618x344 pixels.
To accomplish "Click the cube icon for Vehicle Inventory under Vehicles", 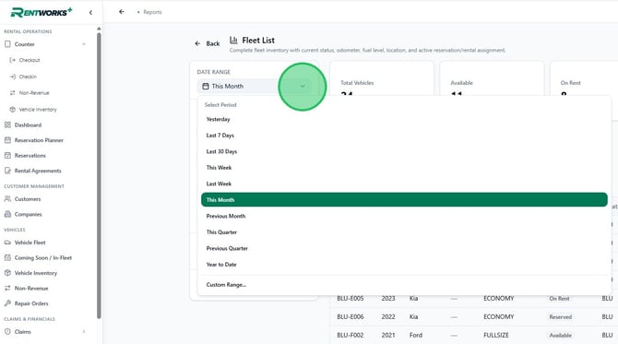I will click(x=7, y=273).
